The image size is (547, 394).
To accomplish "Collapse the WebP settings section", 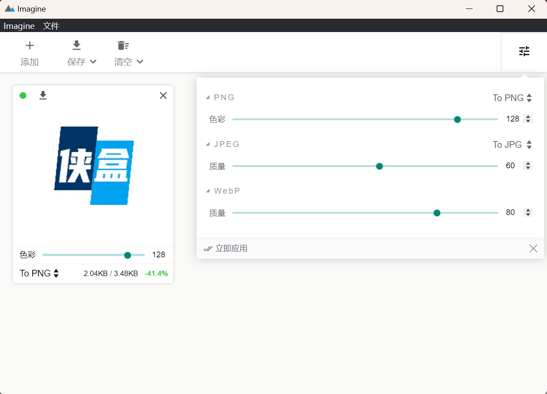I will tap(208, 191).
